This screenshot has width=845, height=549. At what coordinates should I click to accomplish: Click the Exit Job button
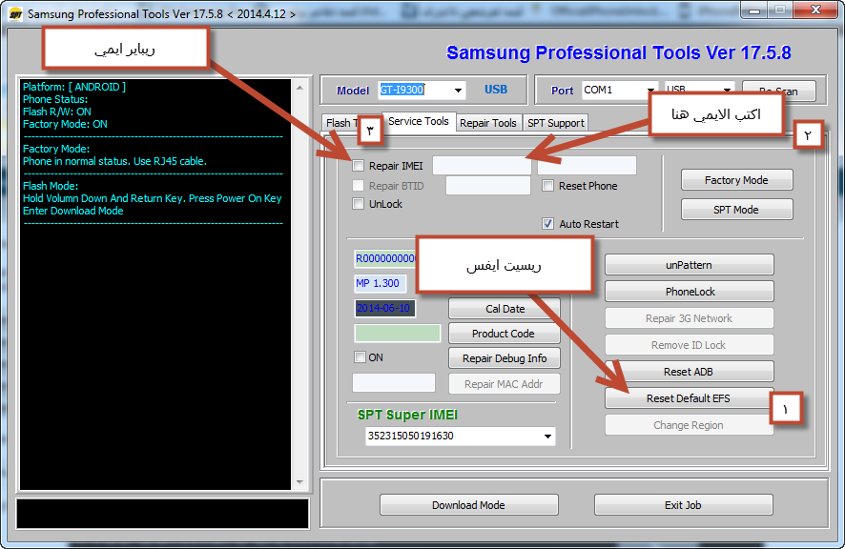pyautogui.click(x=683, y=505)
